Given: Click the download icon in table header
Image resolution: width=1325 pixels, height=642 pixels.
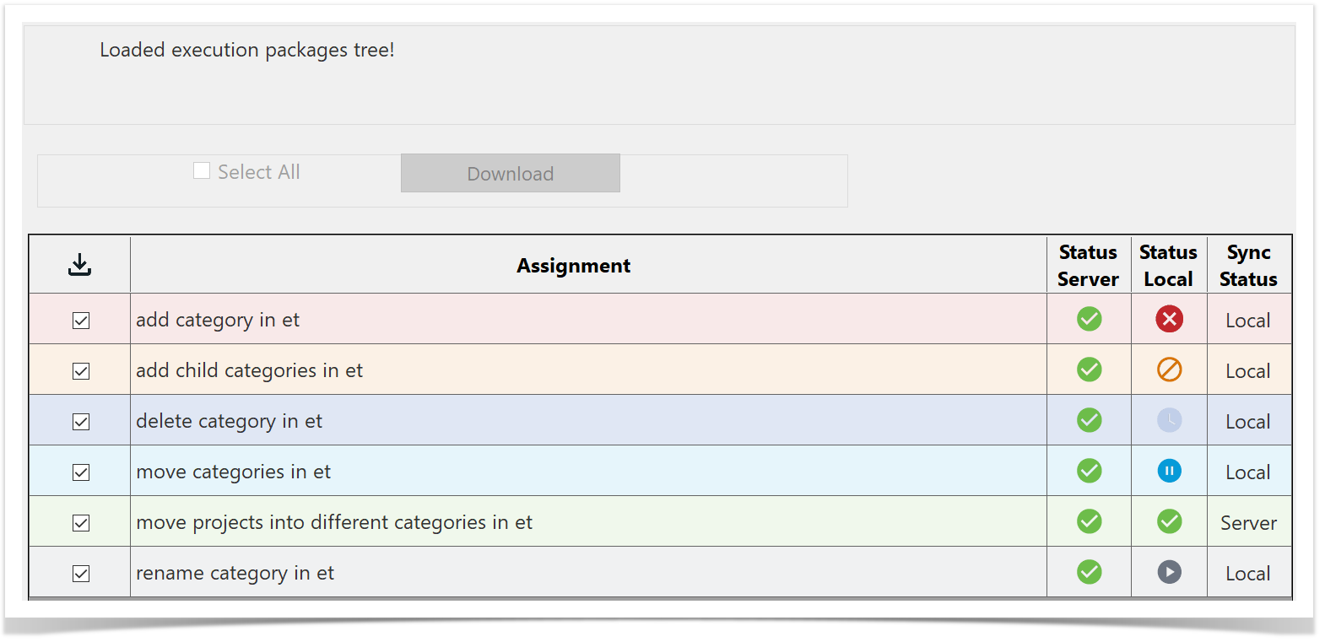Looking at the screenshot, I should point(79,265).
